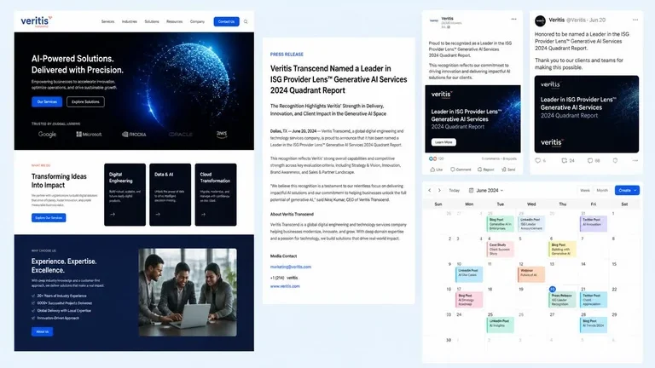
Task: Click the About Us button
Action: pos(42,331)
